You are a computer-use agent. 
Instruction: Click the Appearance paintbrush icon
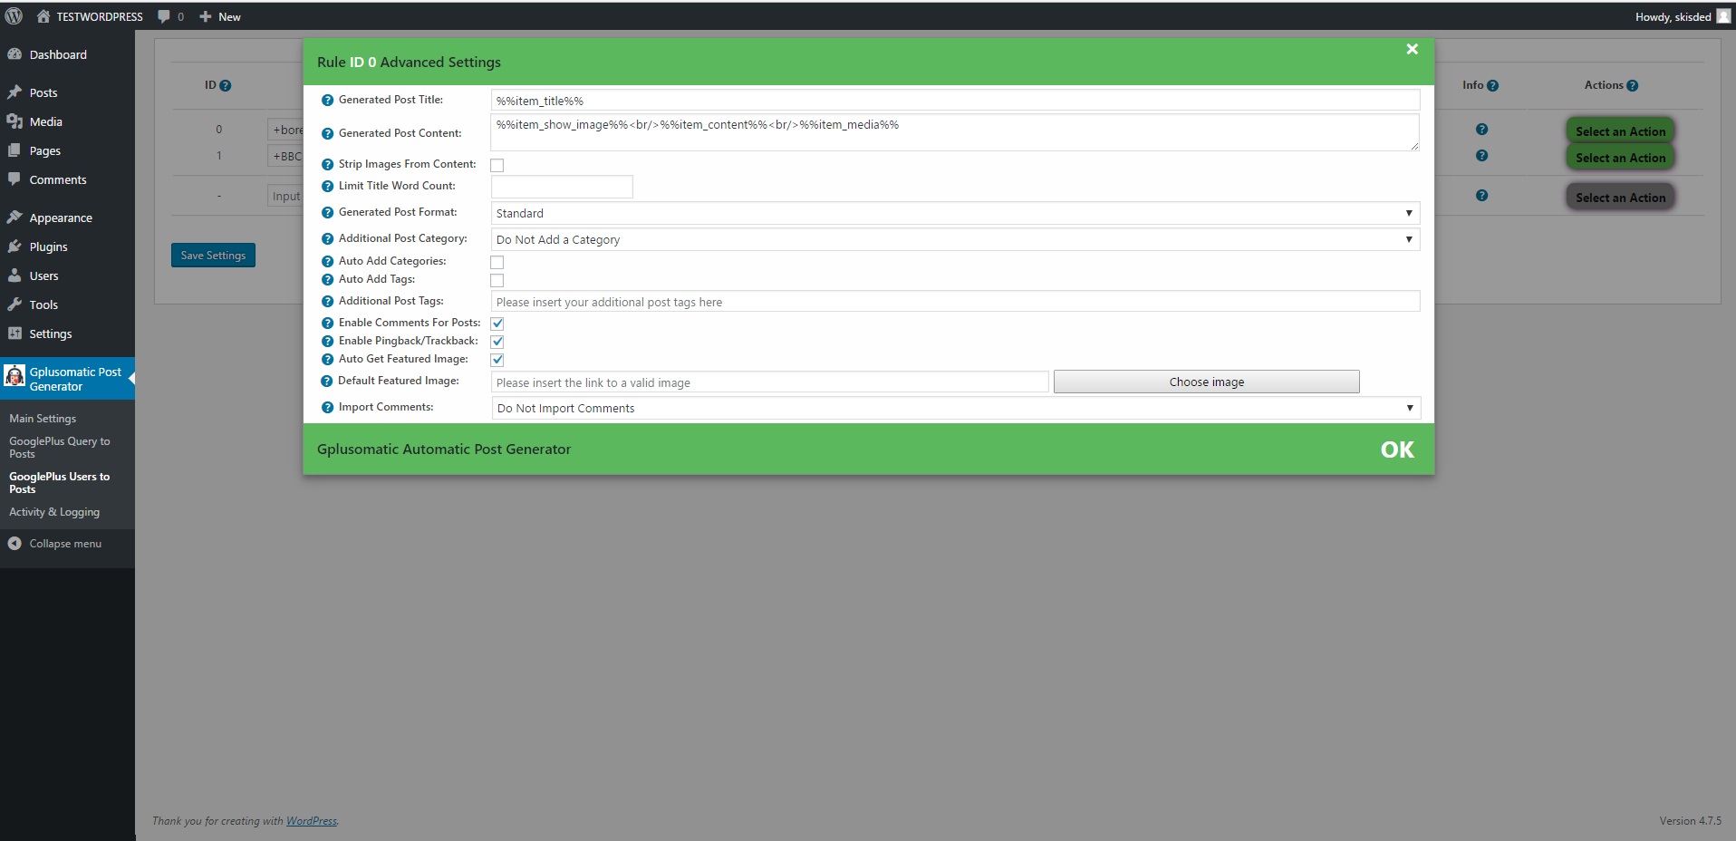14,217
